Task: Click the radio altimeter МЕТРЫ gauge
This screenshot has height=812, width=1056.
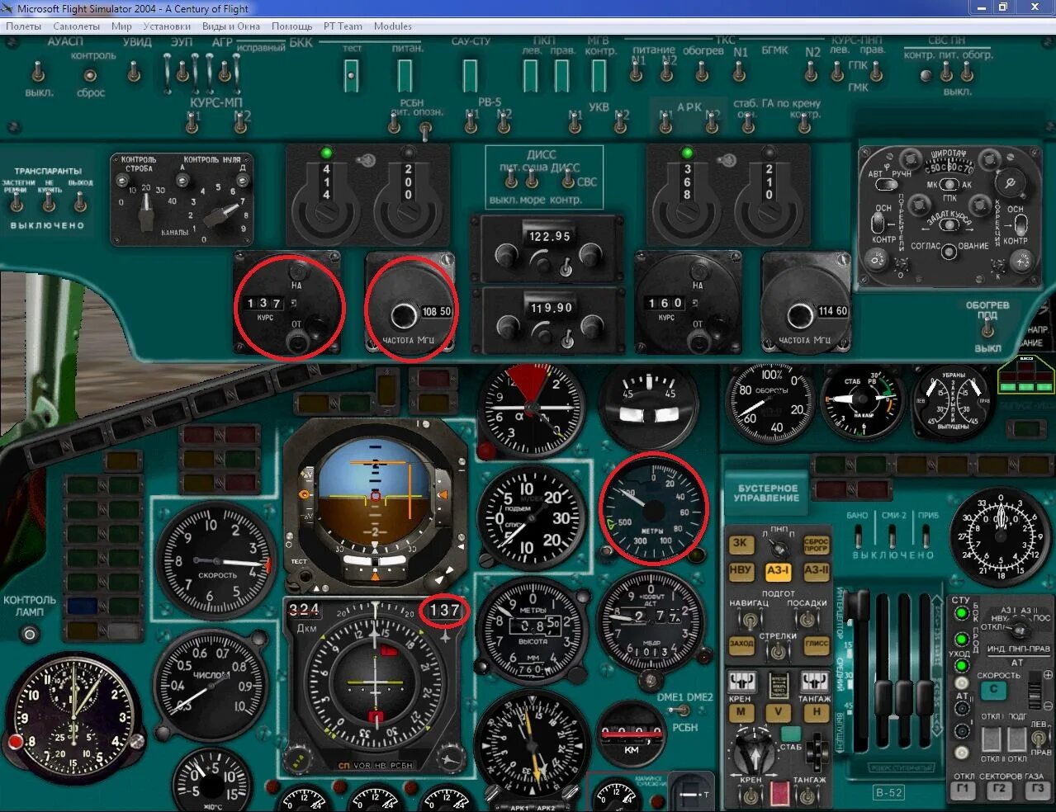Action: (x=653, y=508)
